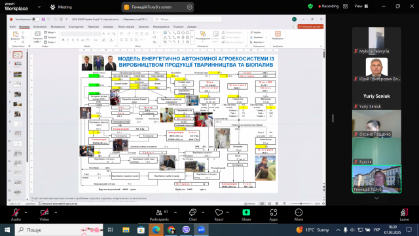Toggle the AutoSave switch in PowerPoint
Viewport: 419px width, 236px height.
coord(35,19)
